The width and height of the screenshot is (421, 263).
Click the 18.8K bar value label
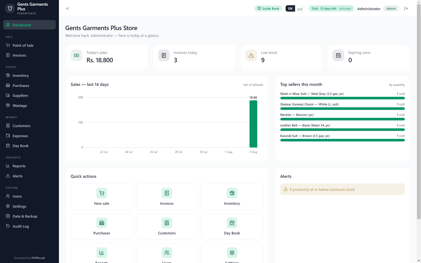click(x=253, y=97)
